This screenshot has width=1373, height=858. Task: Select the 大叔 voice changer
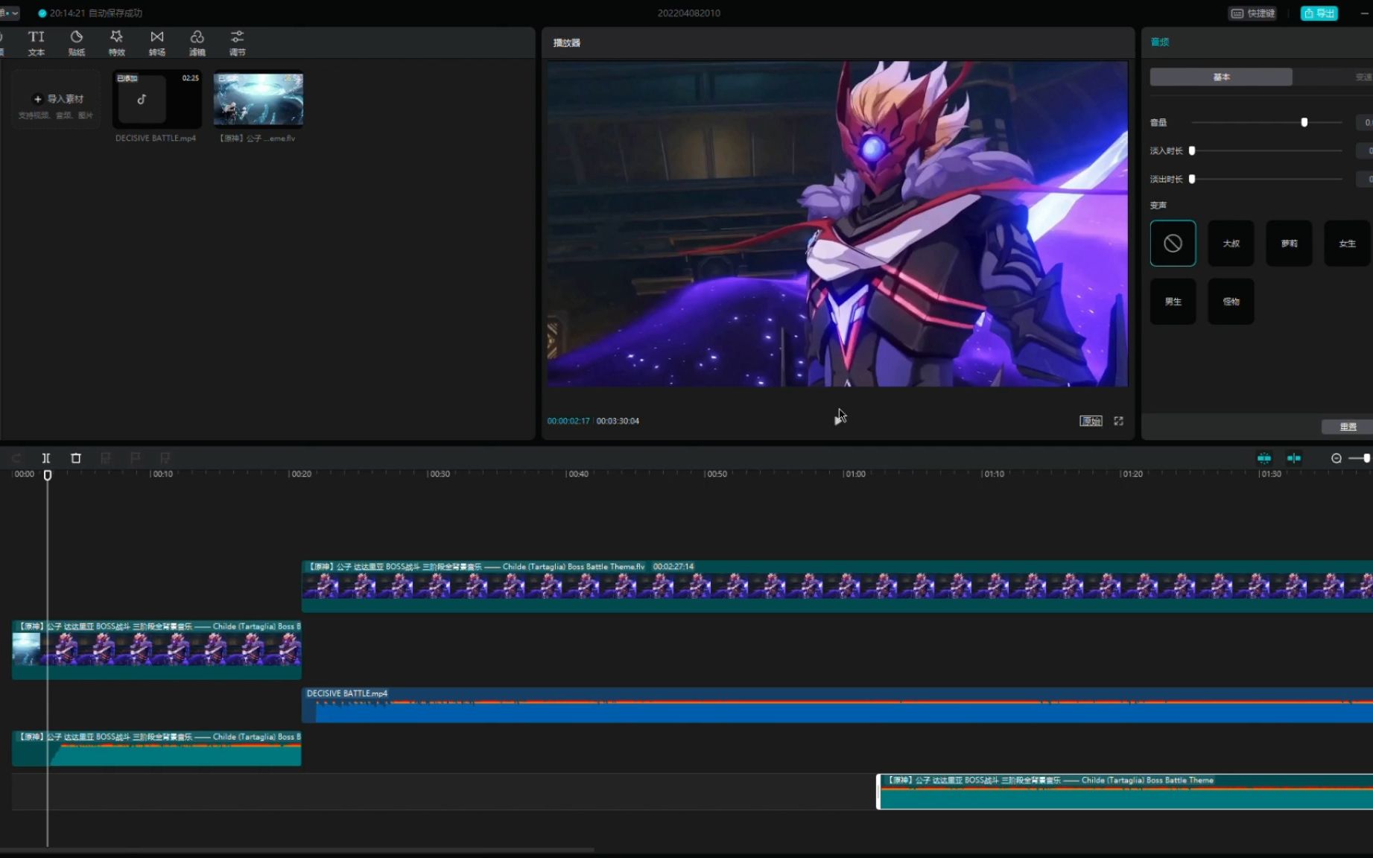[1231, 243]
